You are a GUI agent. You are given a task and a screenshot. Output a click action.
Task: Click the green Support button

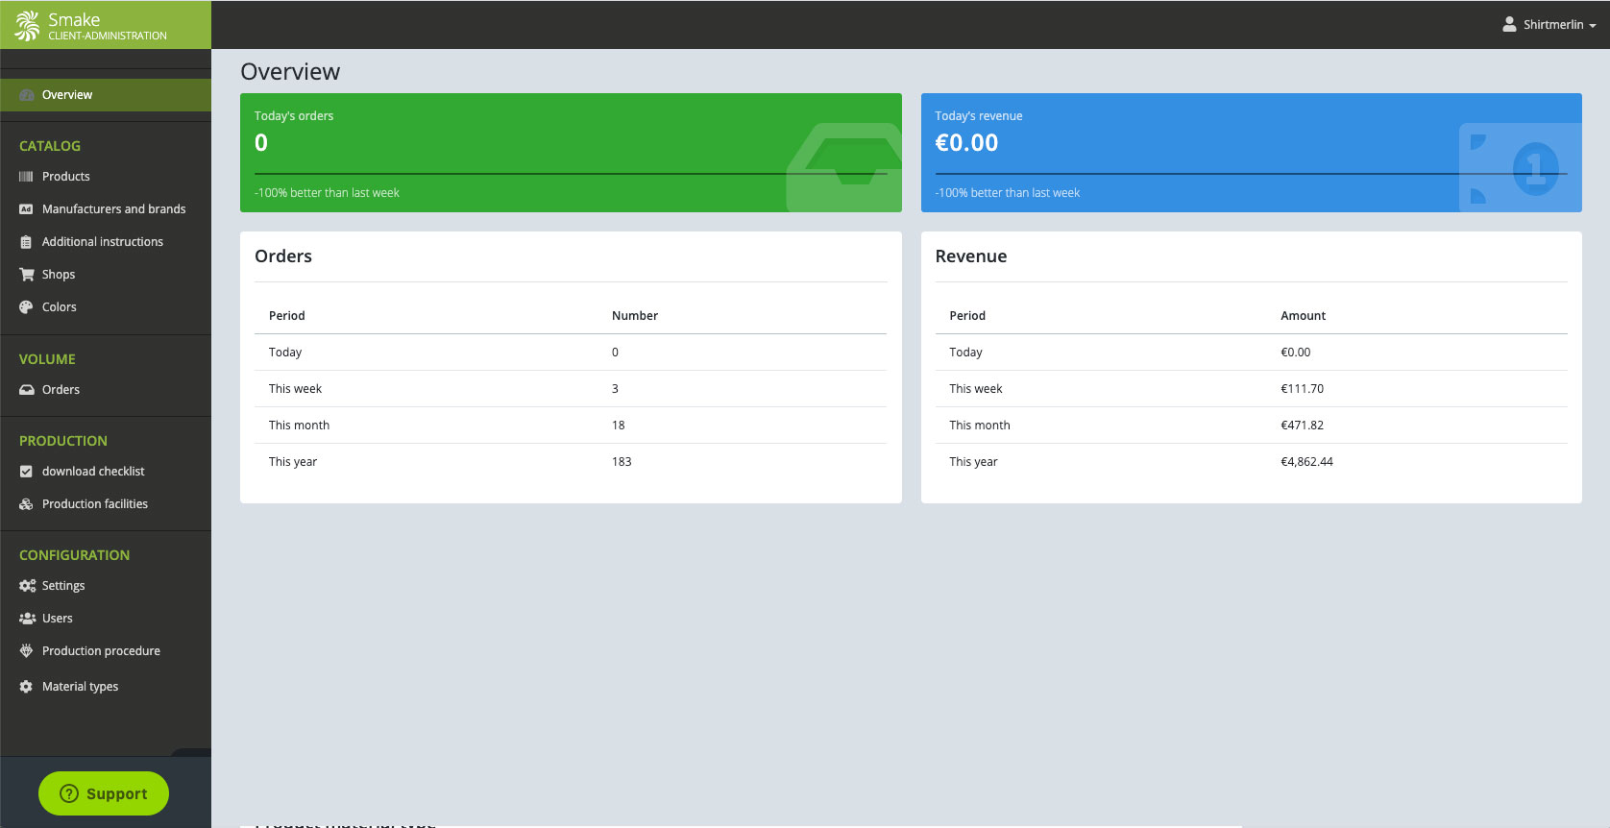click(104, 793)
